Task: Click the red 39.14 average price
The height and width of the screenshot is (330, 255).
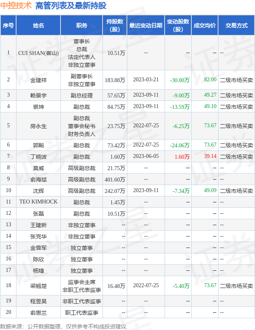Action: 210,156
